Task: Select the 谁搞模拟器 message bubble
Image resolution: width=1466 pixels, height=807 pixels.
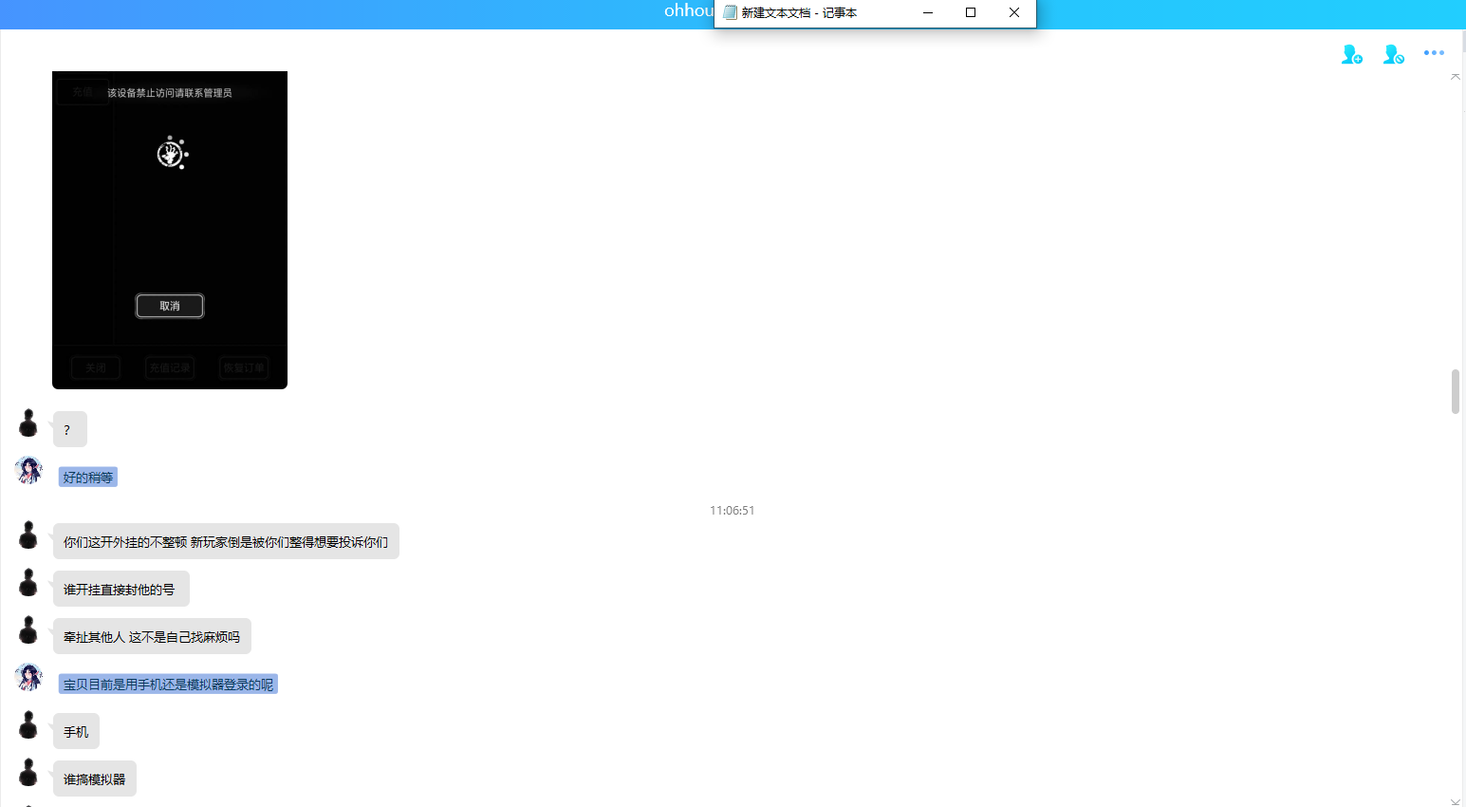Action: coord(95,779)
